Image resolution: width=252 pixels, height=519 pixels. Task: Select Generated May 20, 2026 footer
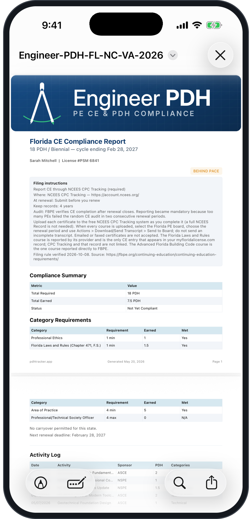coord(126,362)
